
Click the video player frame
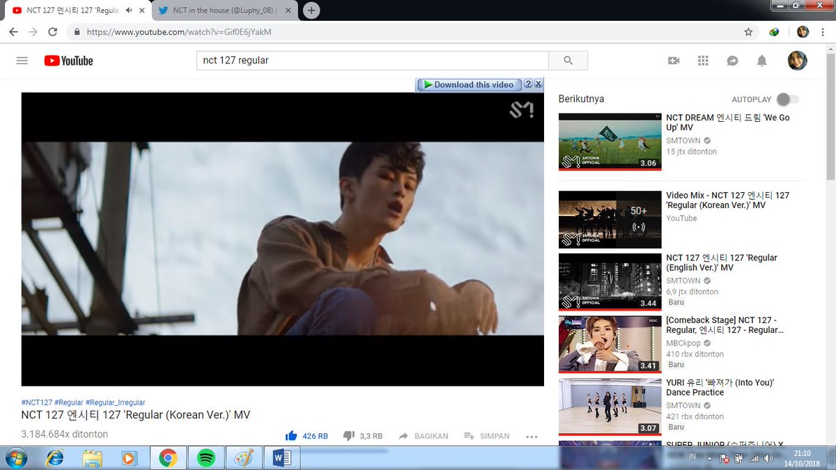click(x=282, y=239)
